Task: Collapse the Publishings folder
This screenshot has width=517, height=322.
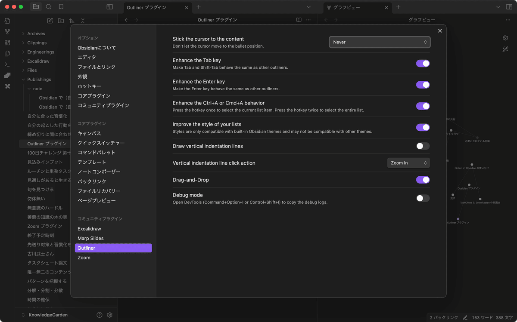Action: 39,80
